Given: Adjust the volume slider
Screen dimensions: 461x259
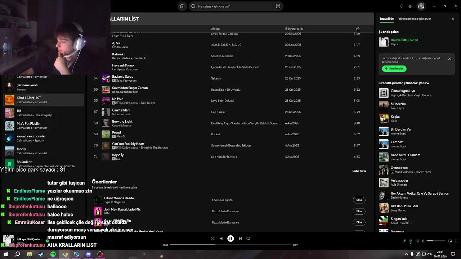Looking at the screenshot, I should coord(436,241).
